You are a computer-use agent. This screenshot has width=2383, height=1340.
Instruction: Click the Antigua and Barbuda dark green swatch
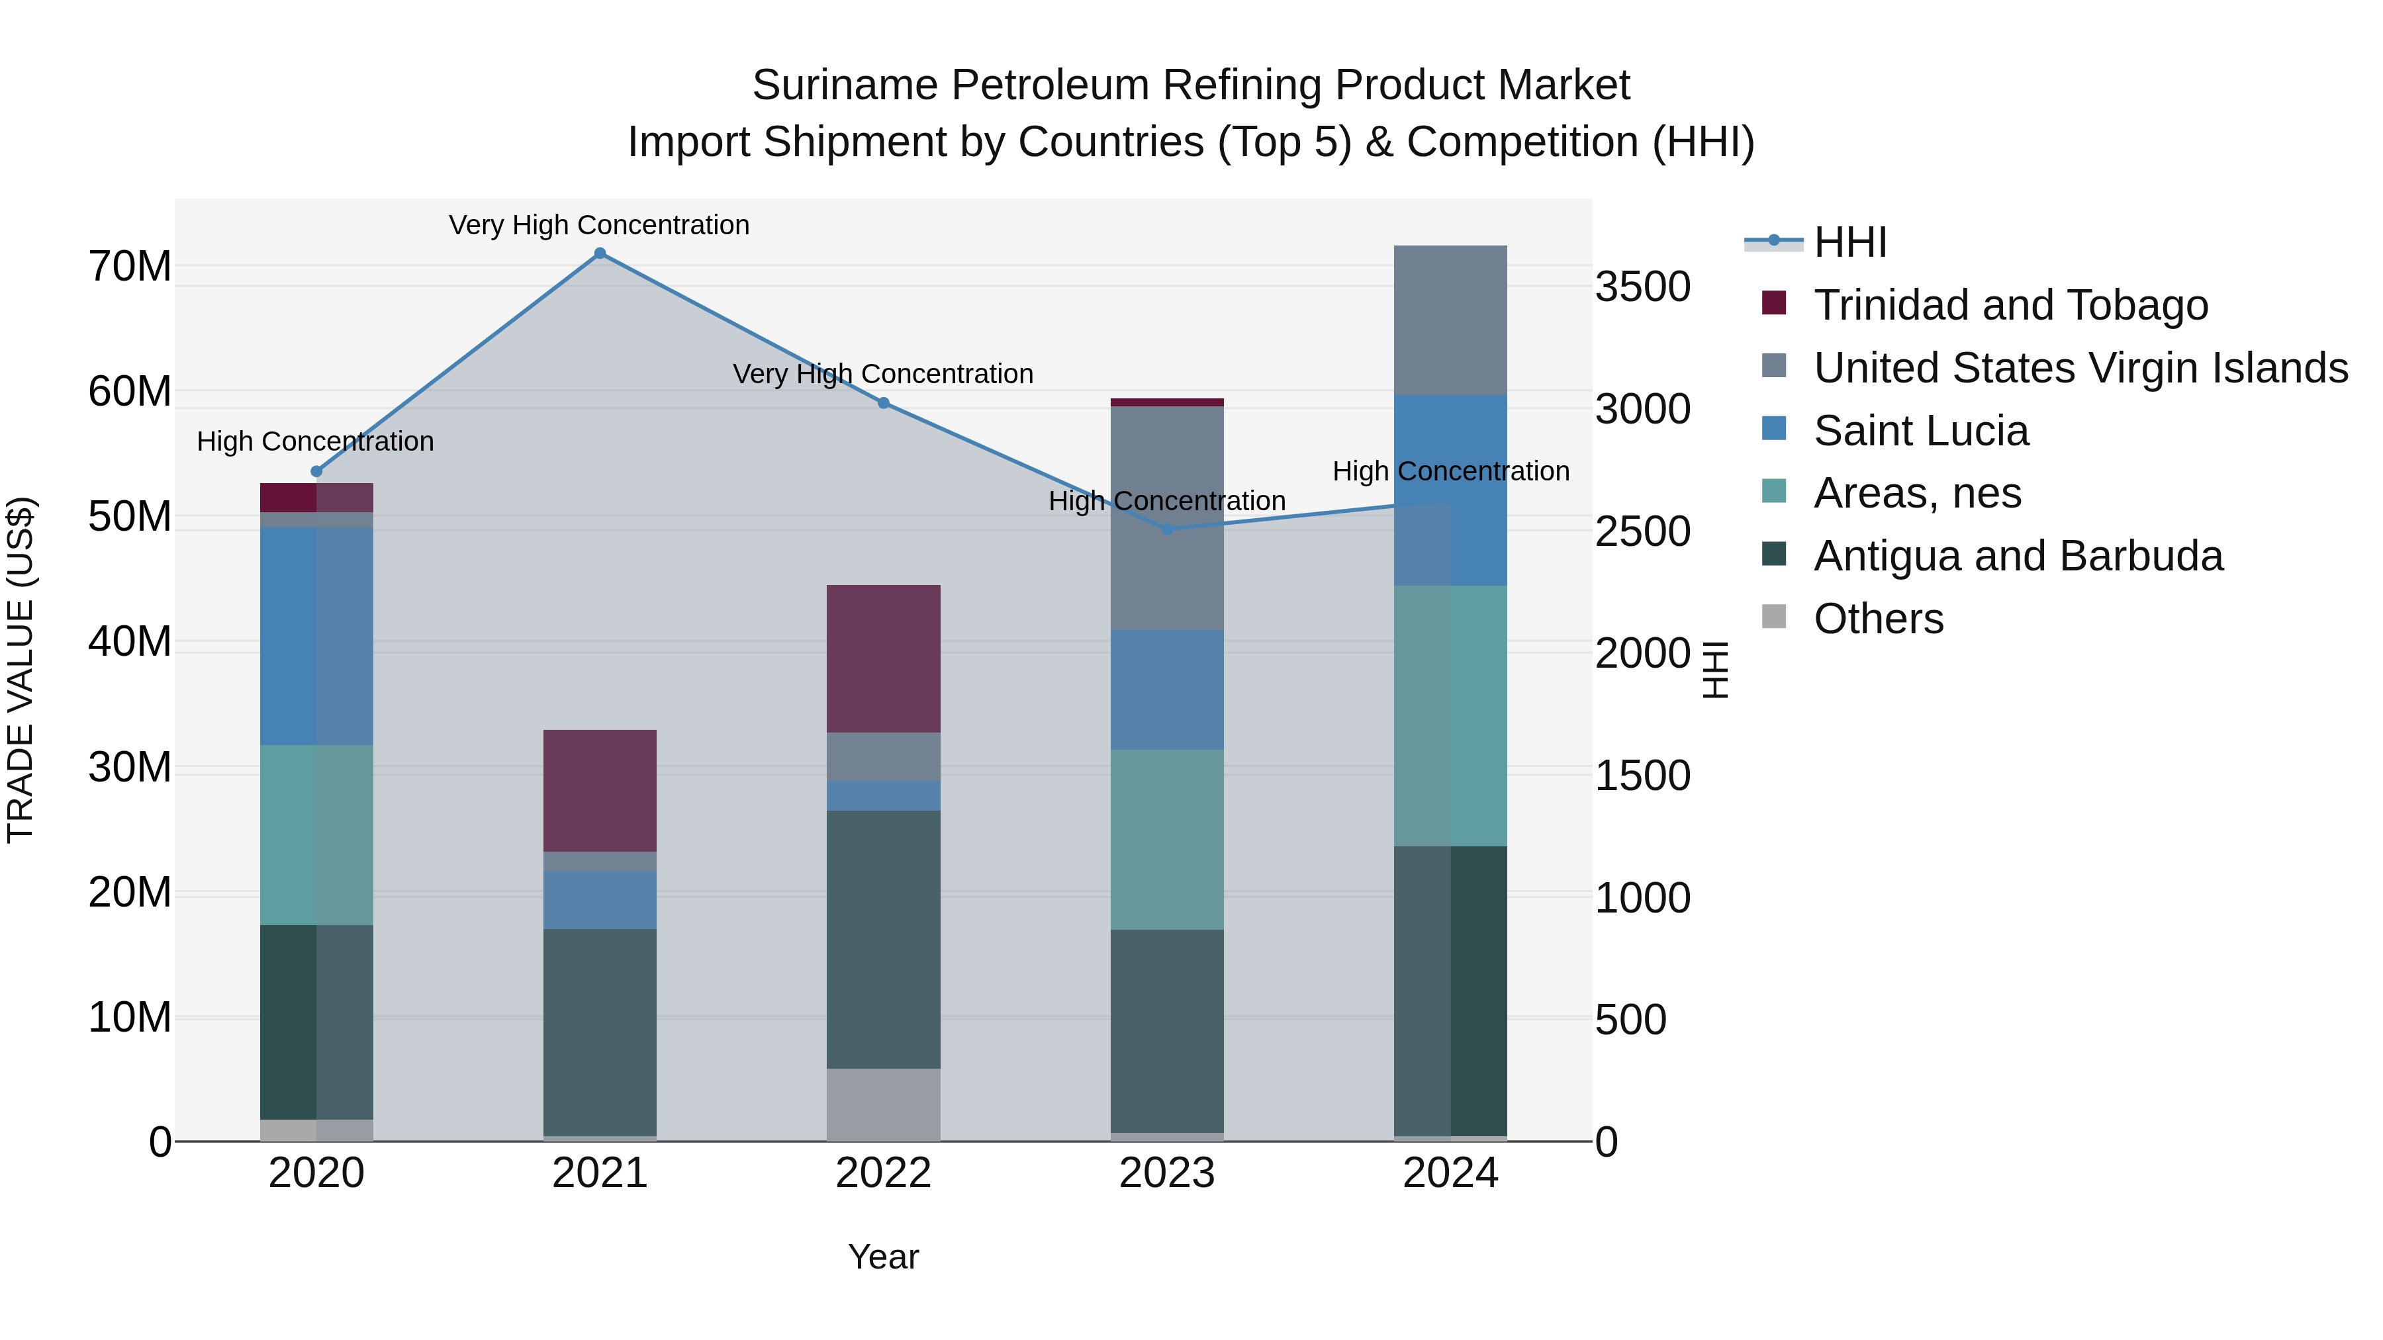click(x=1774, y=554)
